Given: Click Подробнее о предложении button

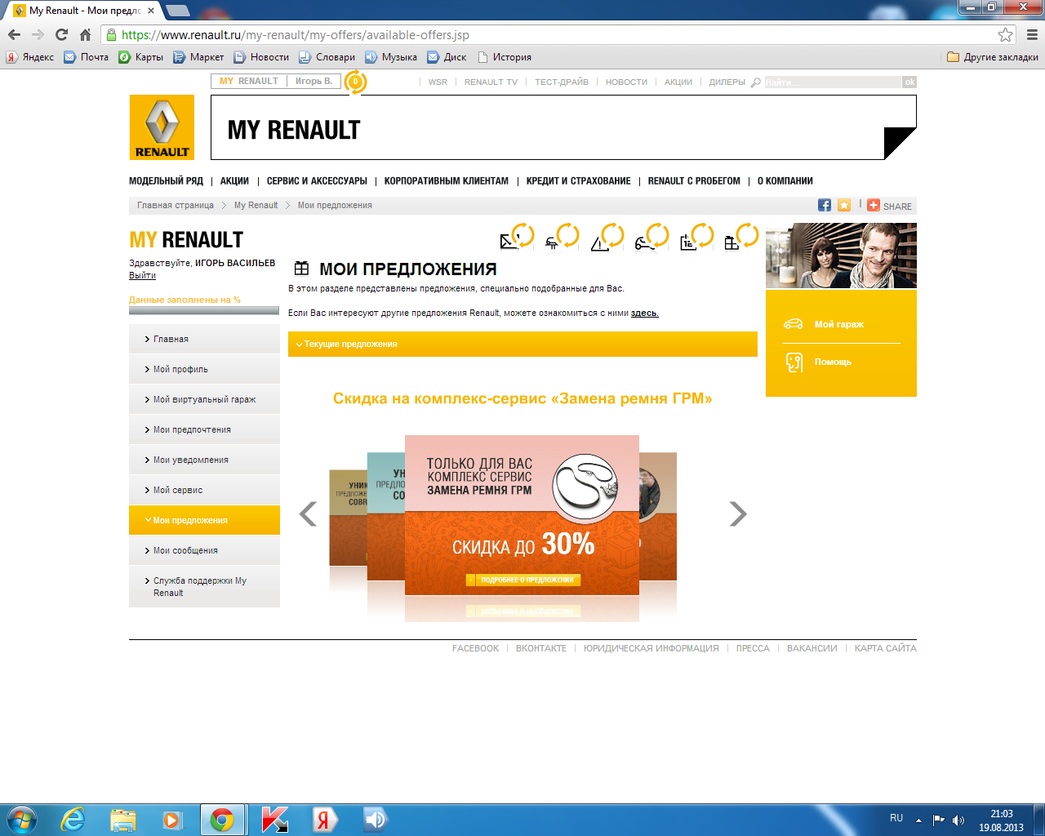Looking at the screenshot, I should click(523, 580).
